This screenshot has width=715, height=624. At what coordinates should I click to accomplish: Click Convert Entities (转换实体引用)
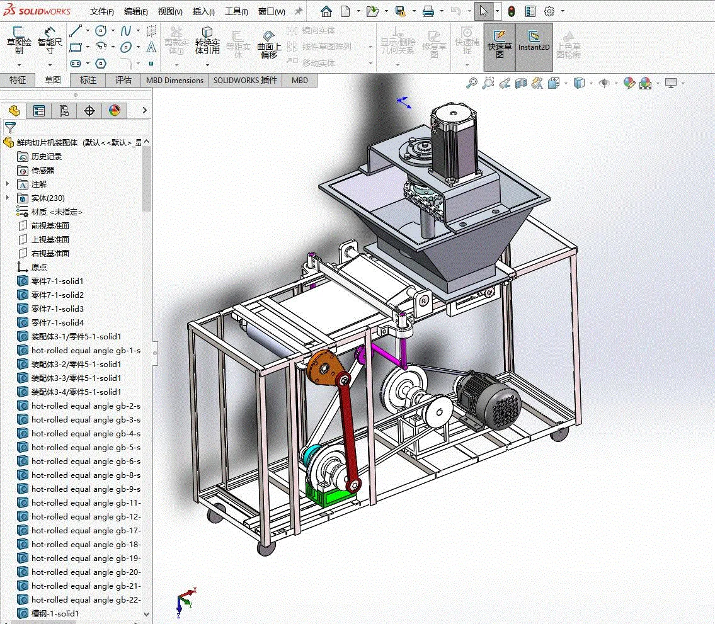point(207,40)
